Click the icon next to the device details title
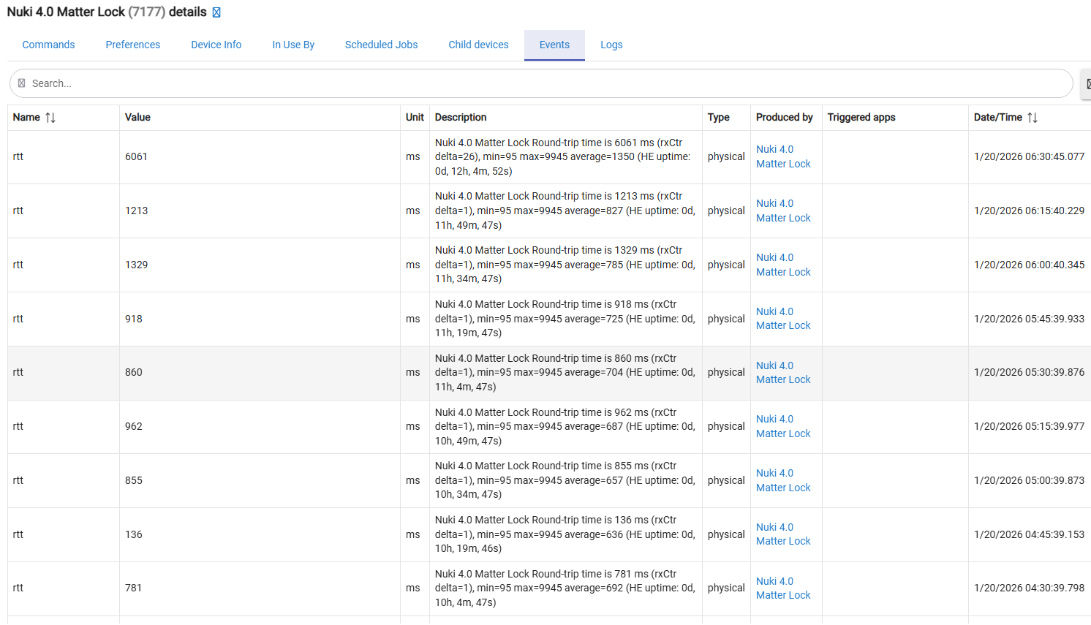 [x=216, y=12]
